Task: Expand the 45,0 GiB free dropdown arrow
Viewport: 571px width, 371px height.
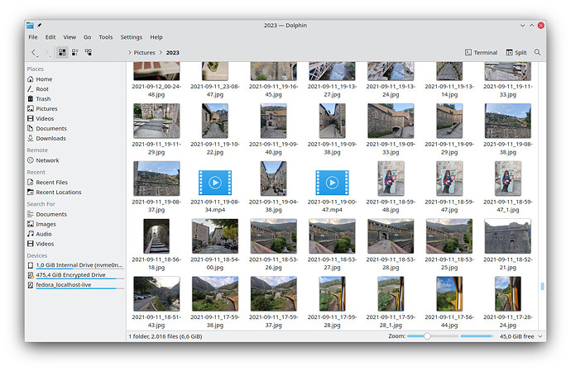Action: [x=540, y=336]
